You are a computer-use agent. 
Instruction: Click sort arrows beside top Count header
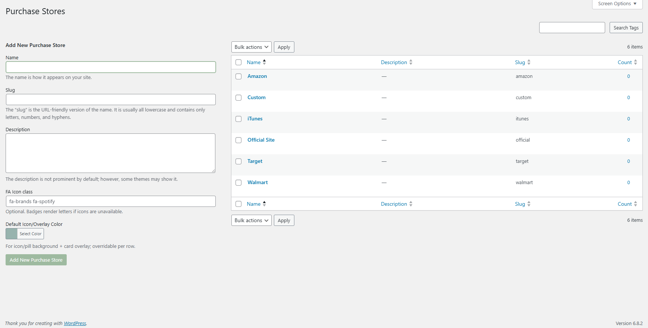[635, 62]
